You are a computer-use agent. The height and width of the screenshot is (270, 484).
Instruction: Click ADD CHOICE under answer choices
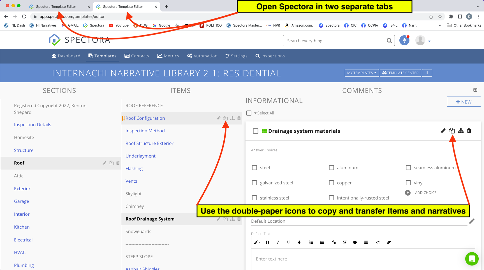point(421,193)
